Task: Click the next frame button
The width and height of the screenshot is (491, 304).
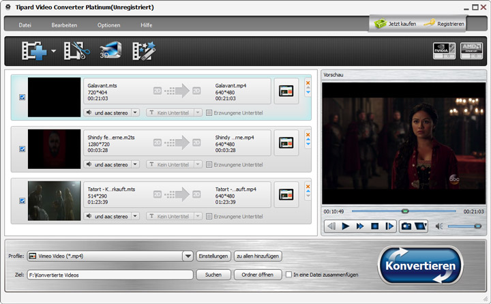Action: [389, 226]
